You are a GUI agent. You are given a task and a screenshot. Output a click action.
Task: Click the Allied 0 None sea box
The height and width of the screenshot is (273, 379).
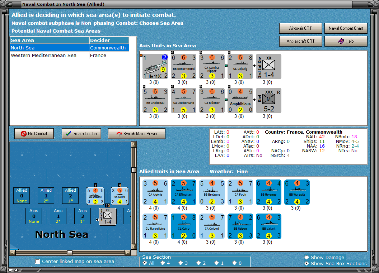(x=22, y=196)
